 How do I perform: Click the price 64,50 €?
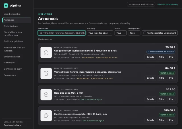pos(170,68)
